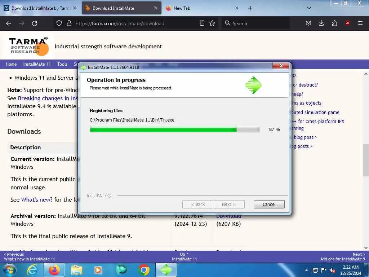The height and width of the screenshot is (277, 369).
Task: Open the extensions puzzle icon
Action: 334,23
